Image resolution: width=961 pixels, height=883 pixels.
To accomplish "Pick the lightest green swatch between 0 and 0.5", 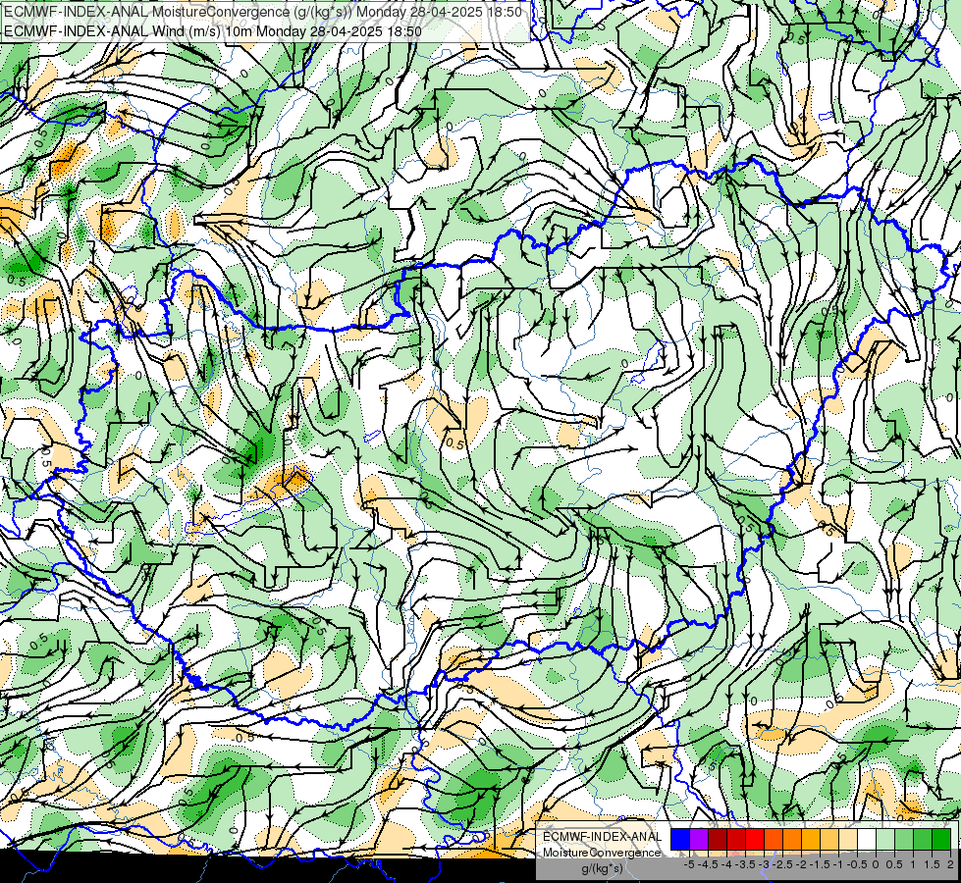I will point(885,840).
